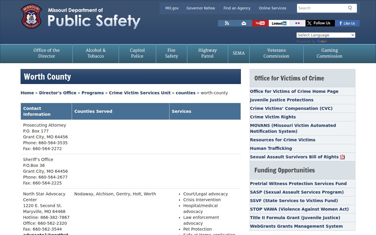The width and height of the screenshot is (376, 235).
Task: Click the Court/Legal advocacy service item
Action: pos(206,194)
